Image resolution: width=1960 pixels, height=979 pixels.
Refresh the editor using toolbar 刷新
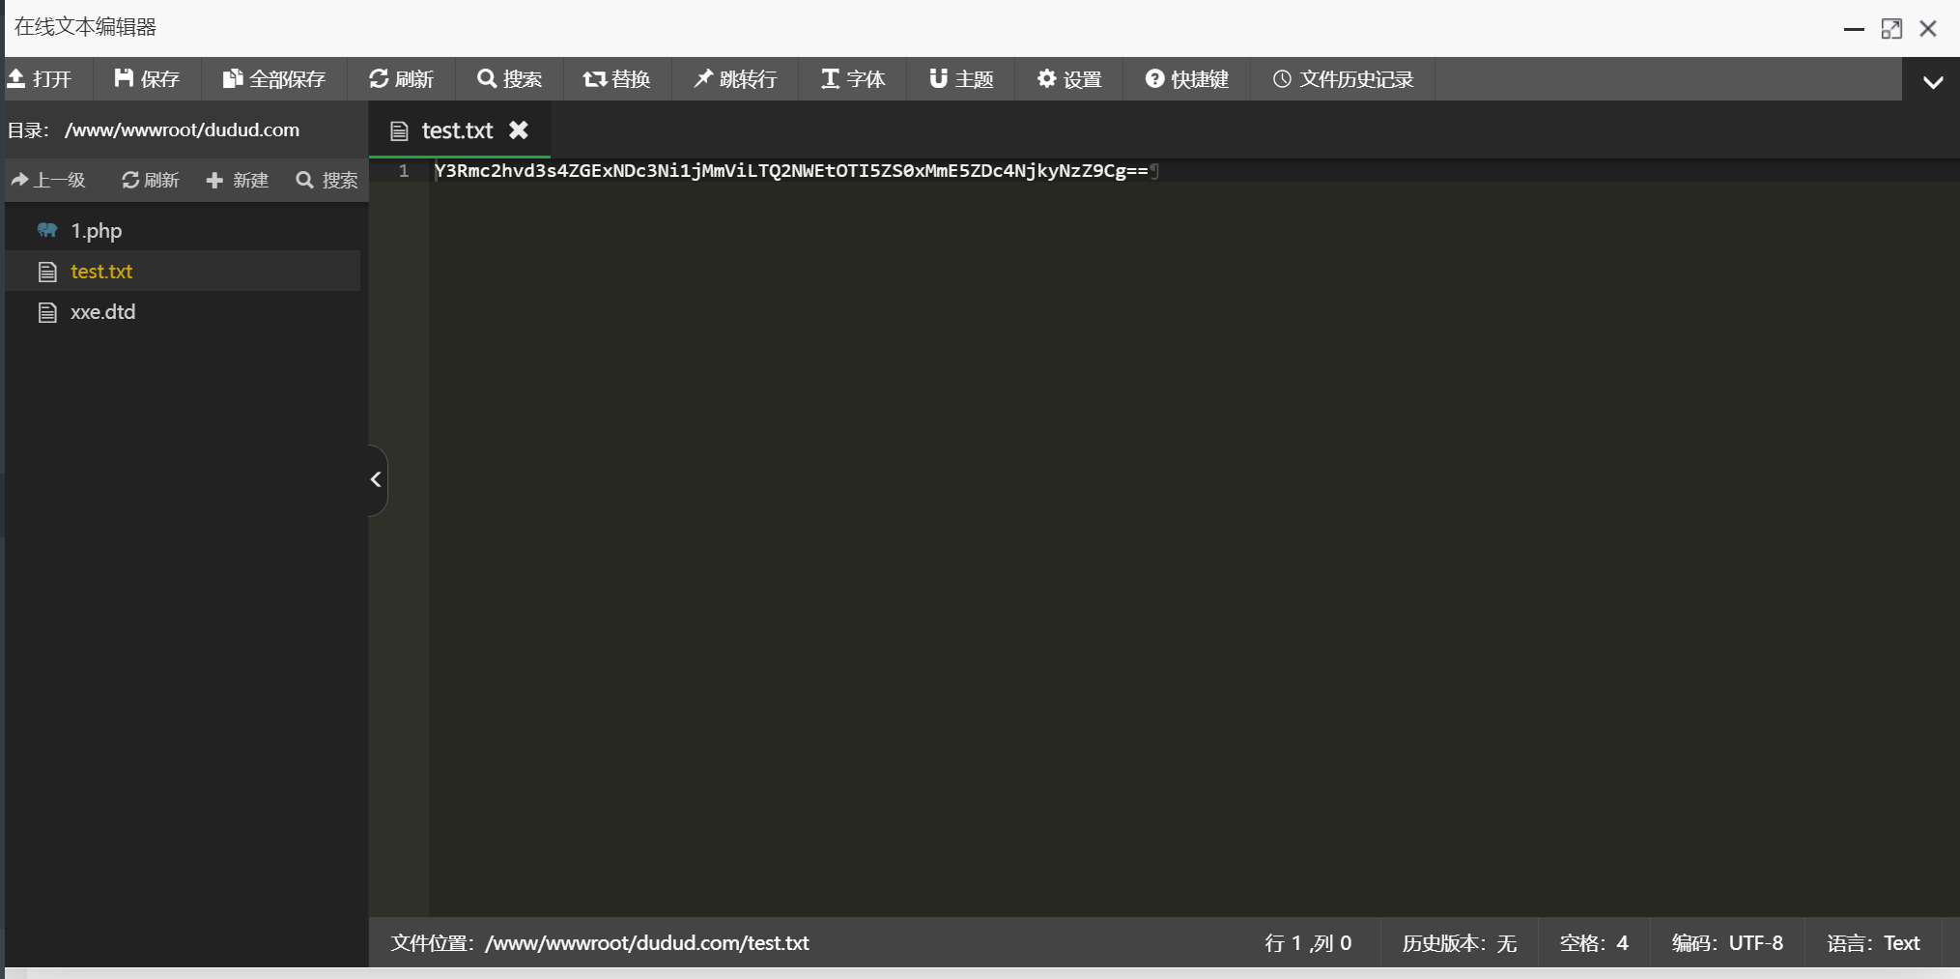point(401,79)
